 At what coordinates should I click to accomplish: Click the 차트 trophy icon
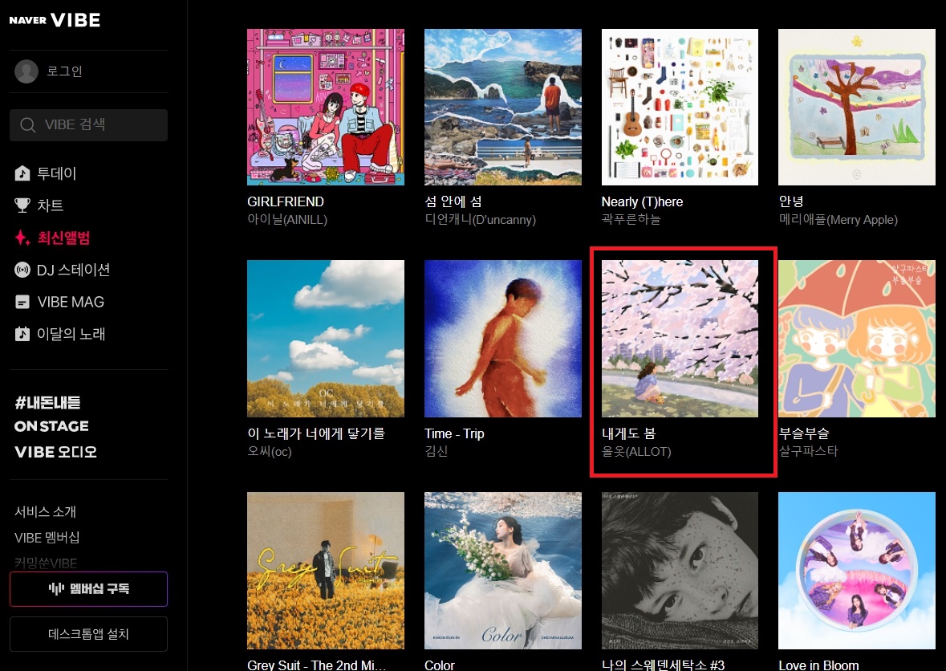click(22, 205)
